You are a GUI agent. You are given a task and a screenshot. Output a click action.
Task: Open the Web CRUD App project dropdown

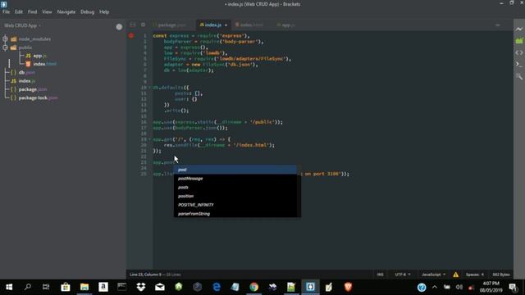[x=22, y=25]
